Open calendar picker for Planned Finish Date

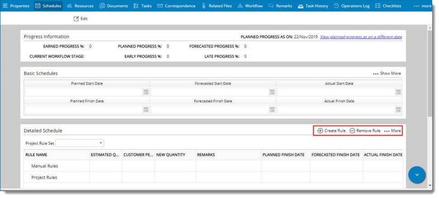[x=146, y=110]
